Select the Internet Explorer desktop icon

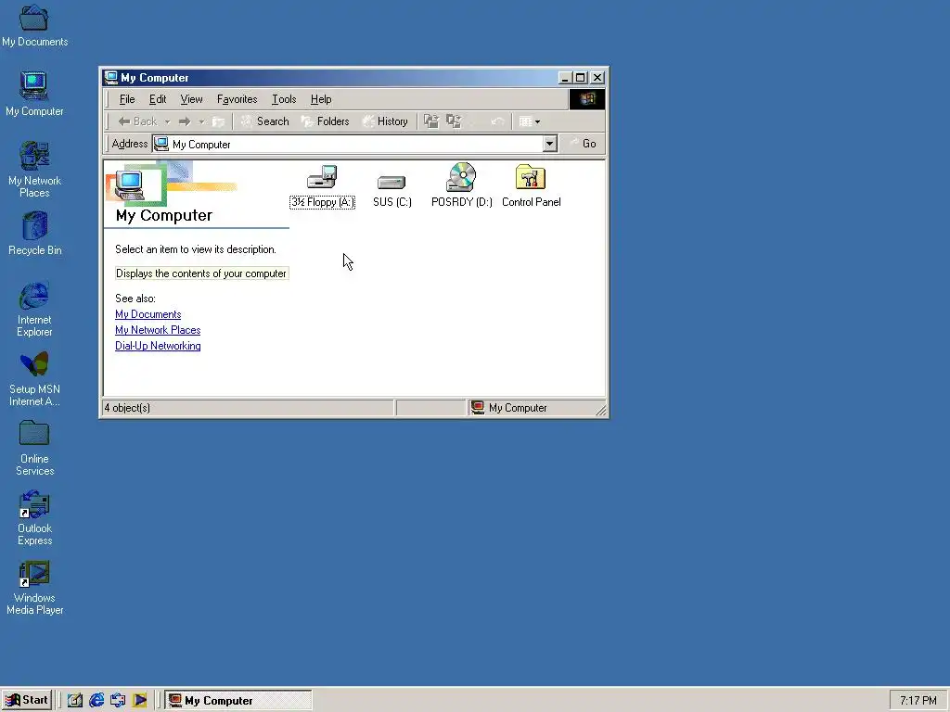click(34, 310)
